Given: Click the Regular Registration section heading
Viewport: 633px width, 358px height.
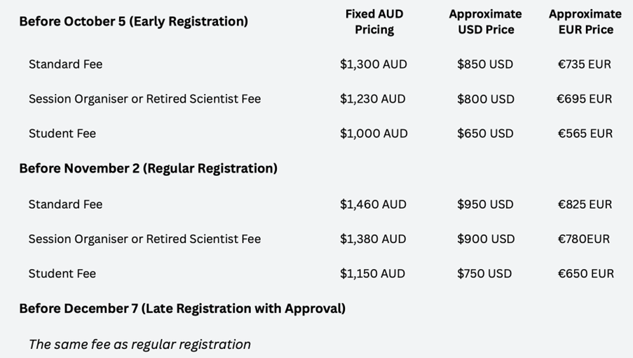Looking at the screenshot, I should coord(148,168).
